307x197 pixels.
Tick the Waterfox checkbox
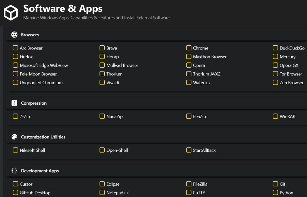[189, 82]
